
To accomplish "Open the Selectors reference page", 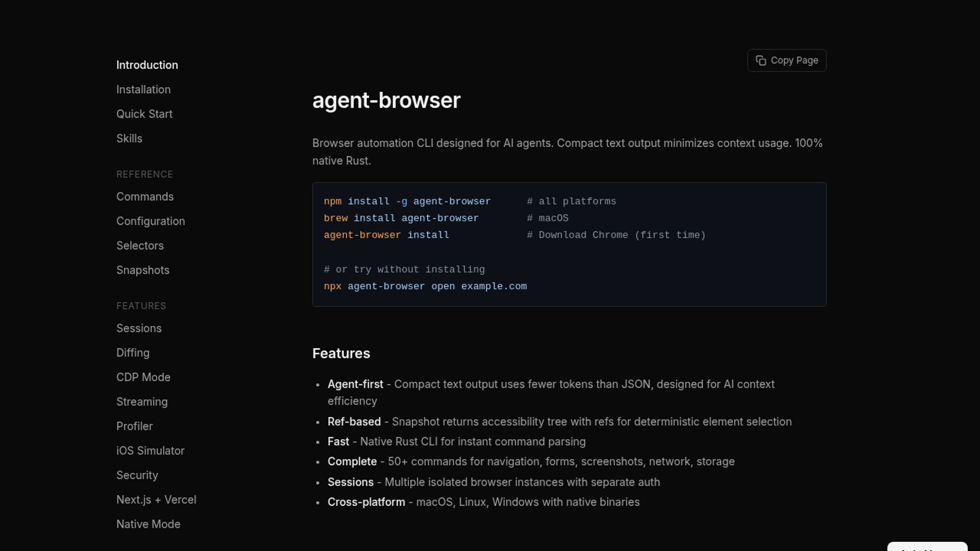I will click(140, 246).
